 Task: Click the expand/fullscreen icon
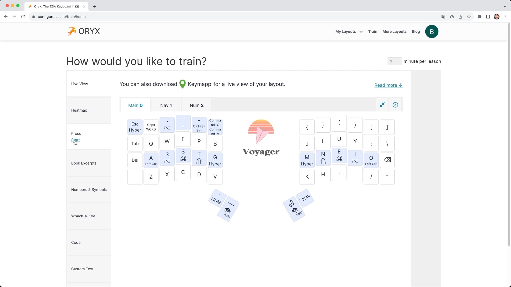tap(382, 105)
